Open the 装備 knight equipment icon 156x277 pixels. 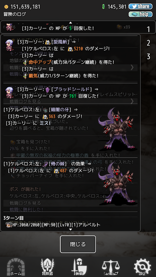79,267
